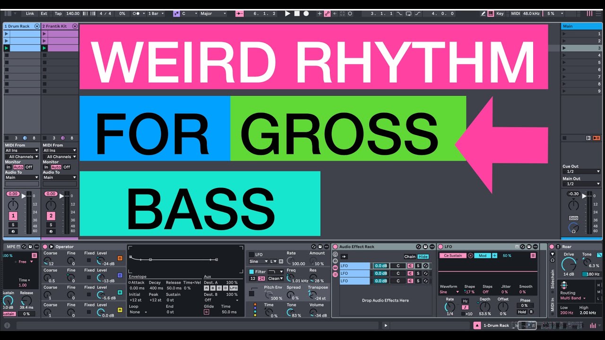Enable the LFO rate x10 checkbox
Image resolution: width=605 pixels, height=340 pixels.
463,314
